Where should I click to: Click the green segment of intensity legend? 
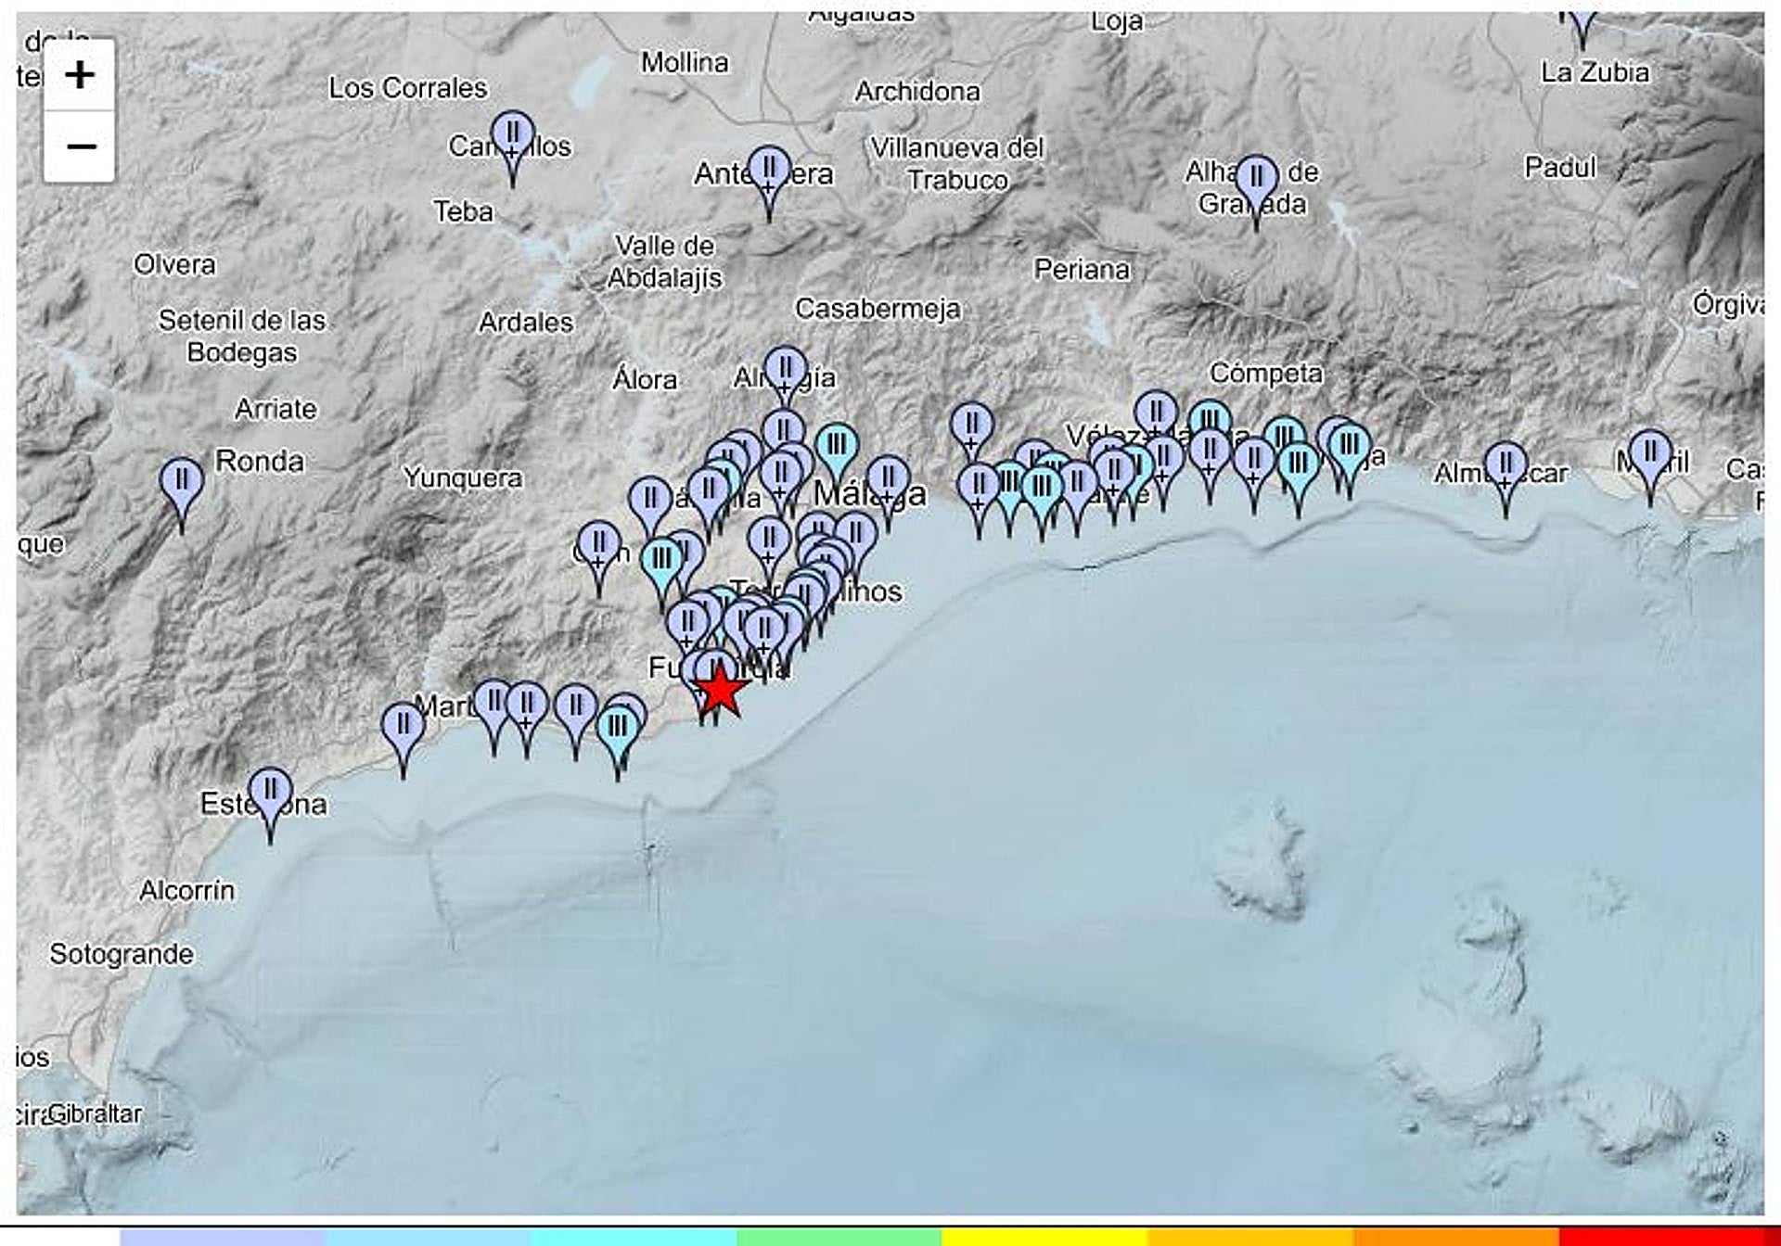(x=839, y=1237)
